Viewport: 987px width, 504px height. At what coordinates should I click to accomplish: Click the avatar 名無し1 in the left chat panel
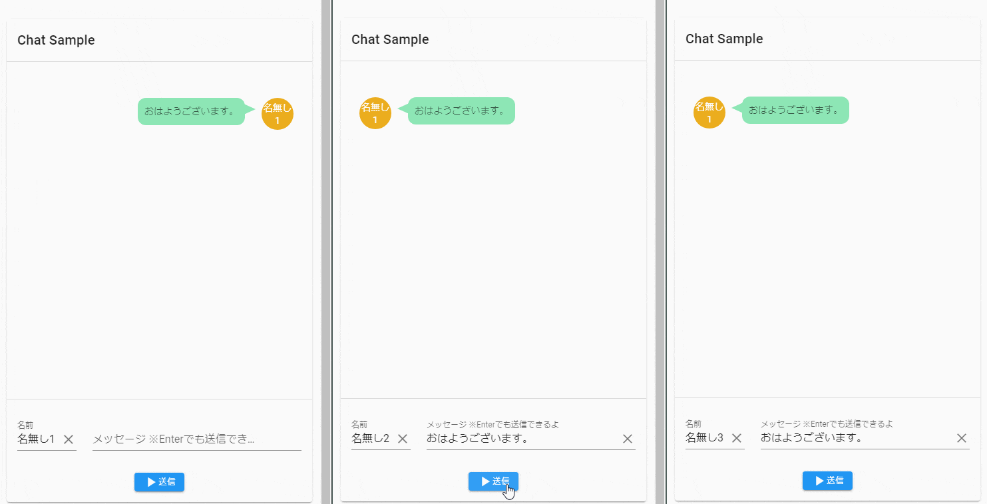[x=278, y=114]
